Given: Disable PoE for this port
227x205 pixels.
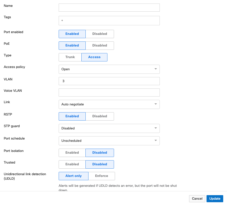Looking at the screenshot, I should pos(100,45).
